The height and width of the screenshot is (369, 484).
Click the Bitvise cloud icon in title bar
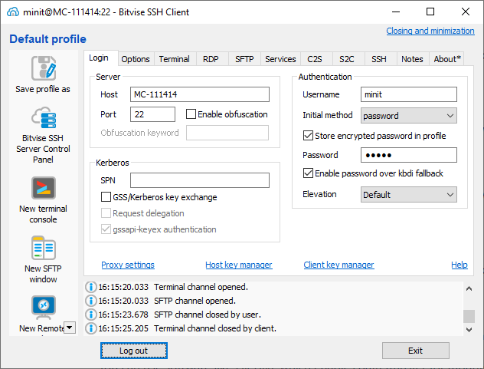point(13,12)
